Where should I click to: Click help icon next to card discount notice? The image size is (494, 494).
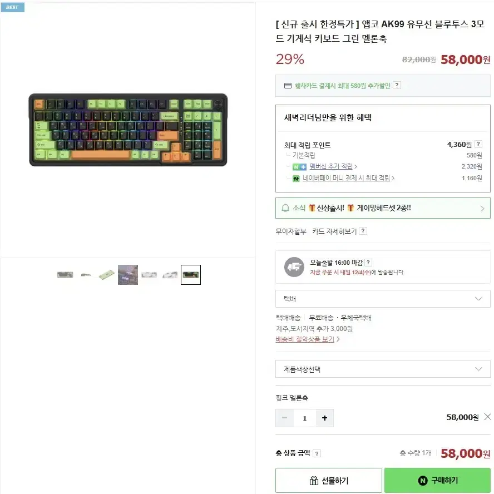(397, 85)
